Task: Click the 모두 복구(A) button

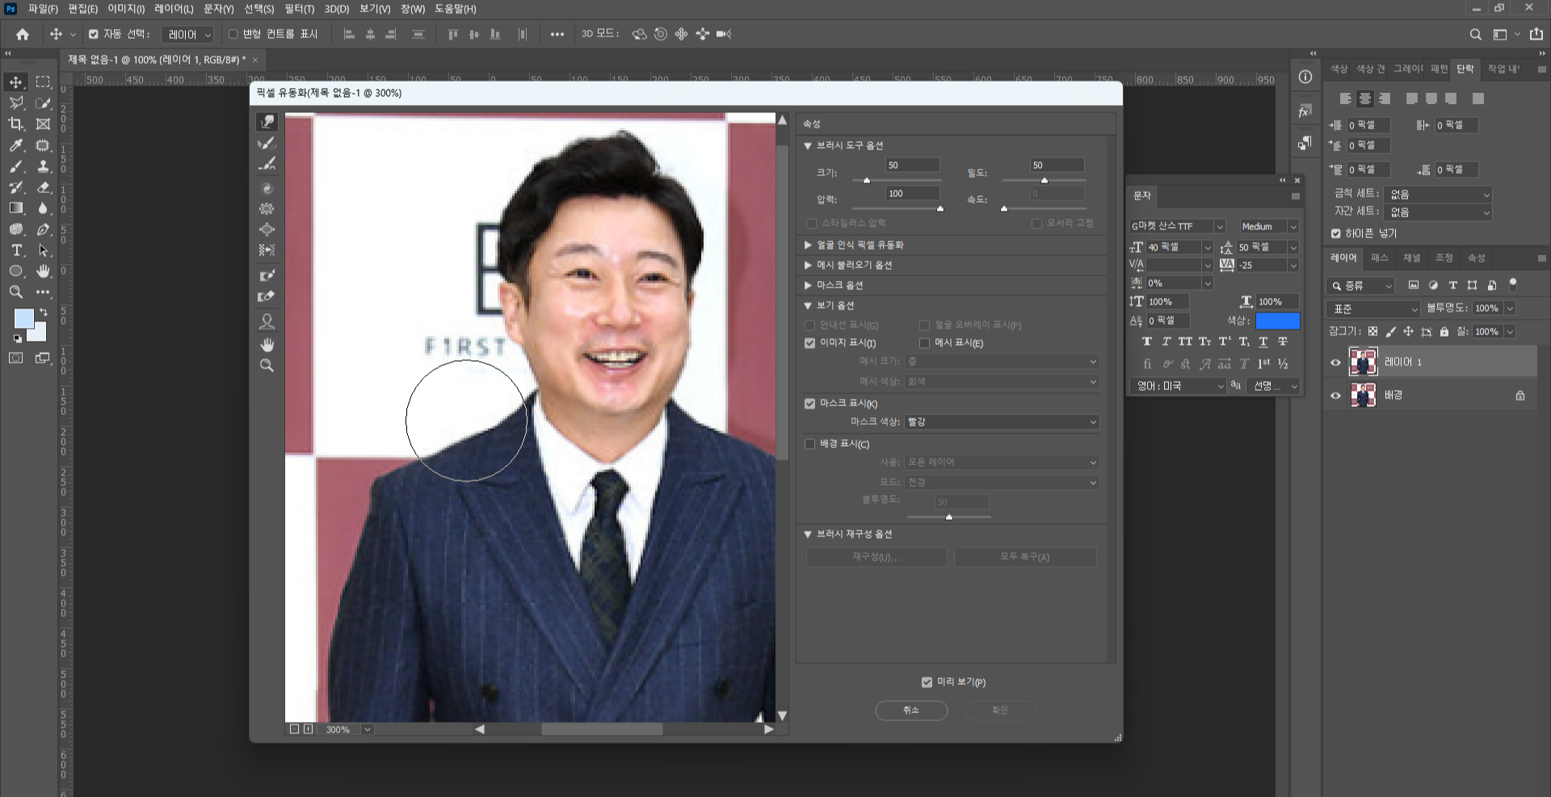Action: (1024, 556)
